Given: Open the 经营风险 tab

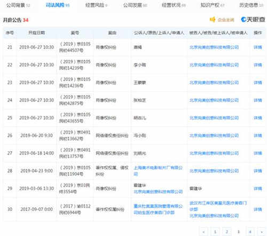Looking at the screenshot, I should 96,5.
